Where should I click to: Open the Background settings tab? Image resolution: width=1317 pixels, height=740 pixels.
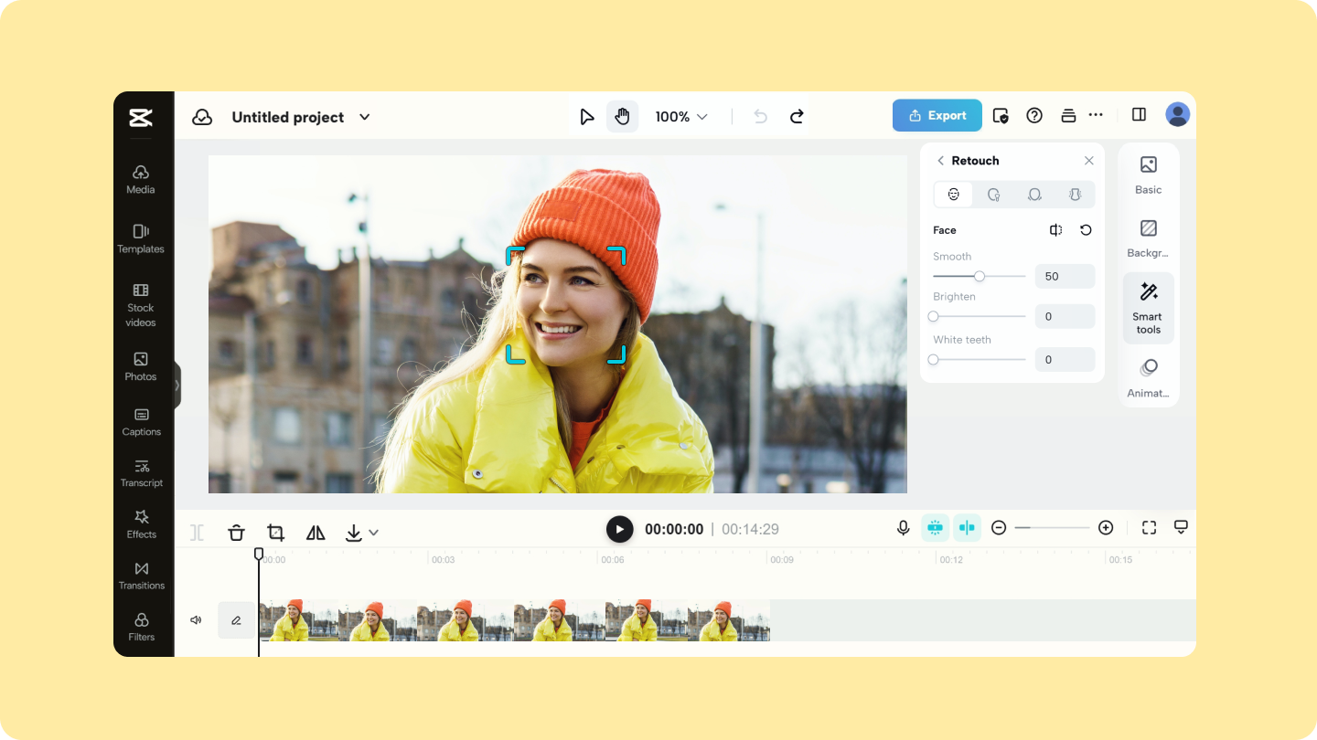click(x=1149, y=238)
